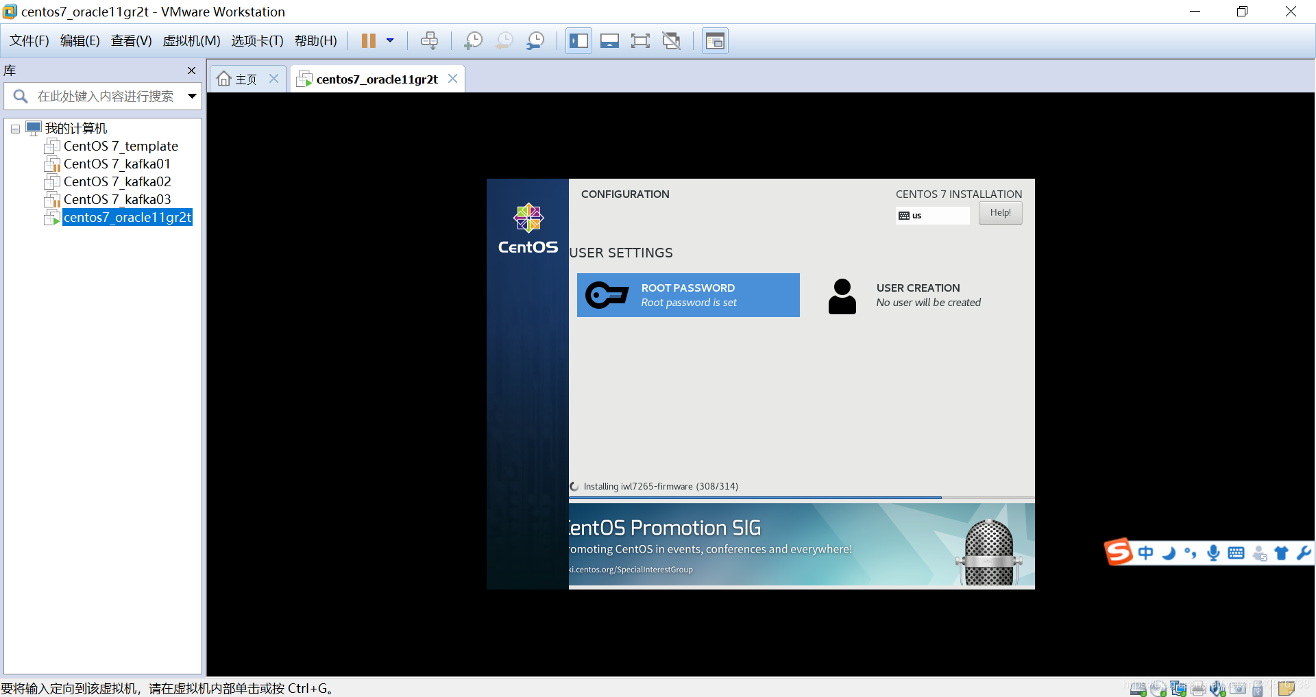Click the hard disk device status icon

(x=1138, y=688)
